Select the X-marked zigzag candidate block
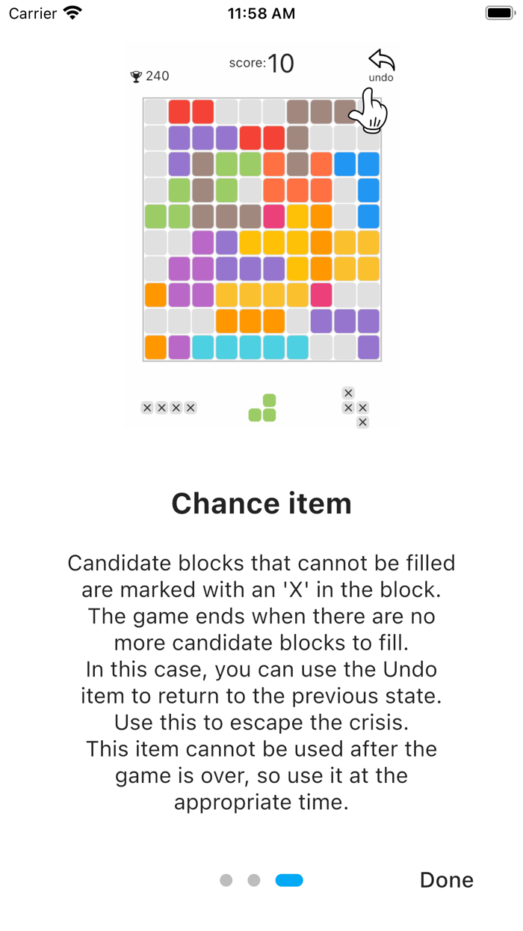Screen dimensions: 523x931 356,408
